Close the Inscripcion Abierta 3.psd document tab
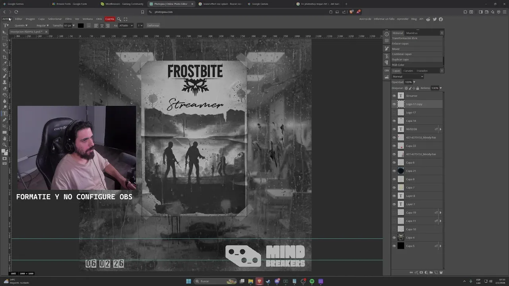Image resolution: width=509 pixels, height=286 pixels. [x=46, y=32]
